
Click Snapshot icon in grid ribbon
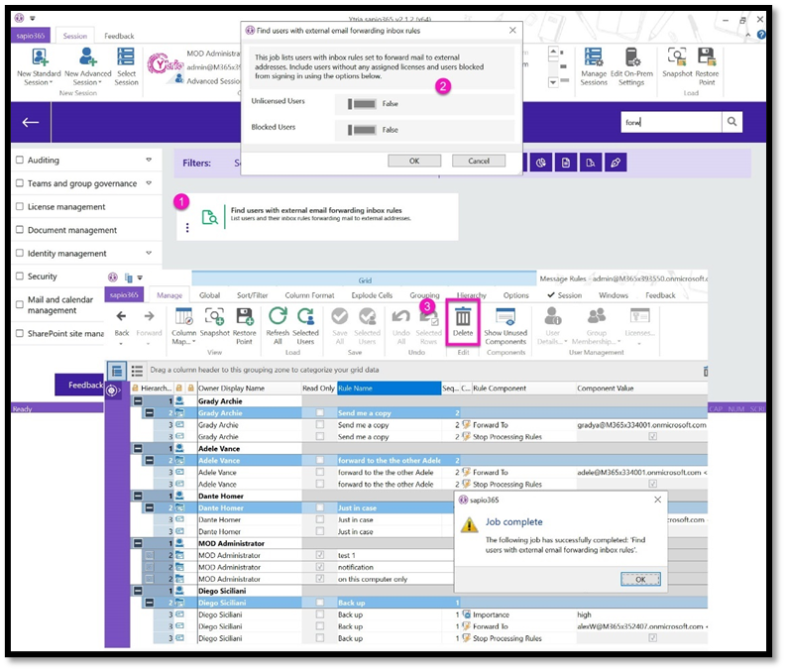(x=214, y=316)
